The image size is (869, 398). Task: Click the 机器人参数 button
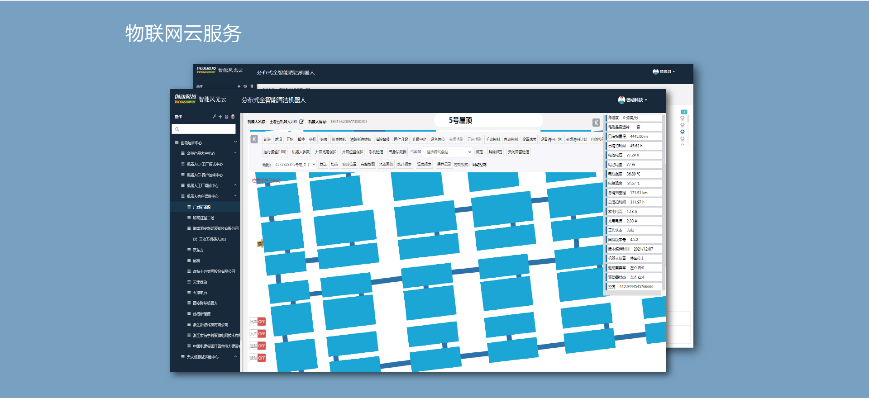(301, 152)
